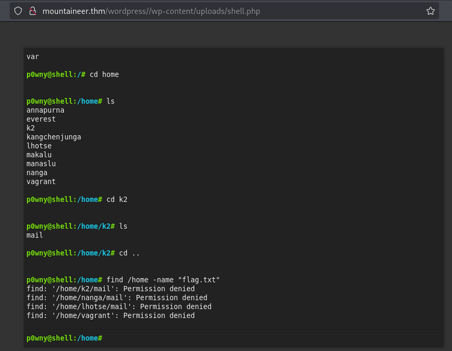Viewport: 452px width, 351px height.
Task: Click the '/home/vagrant' permission denied message
Action: point(110,316)
